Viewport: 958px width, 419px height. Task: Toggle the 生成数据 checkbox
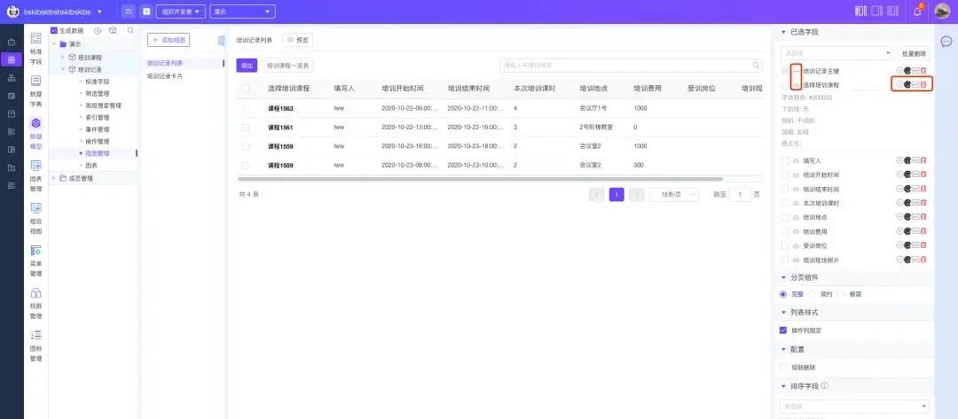54,30
